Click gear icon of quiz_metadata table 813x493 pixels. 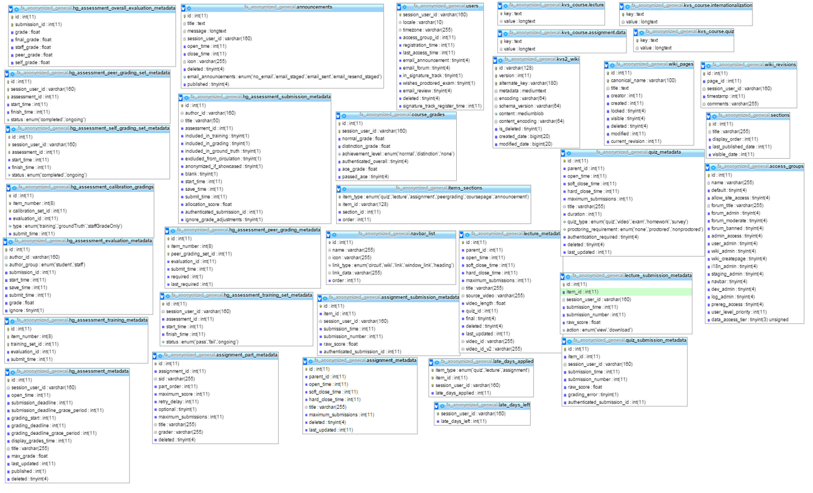(x=568, y=154)
